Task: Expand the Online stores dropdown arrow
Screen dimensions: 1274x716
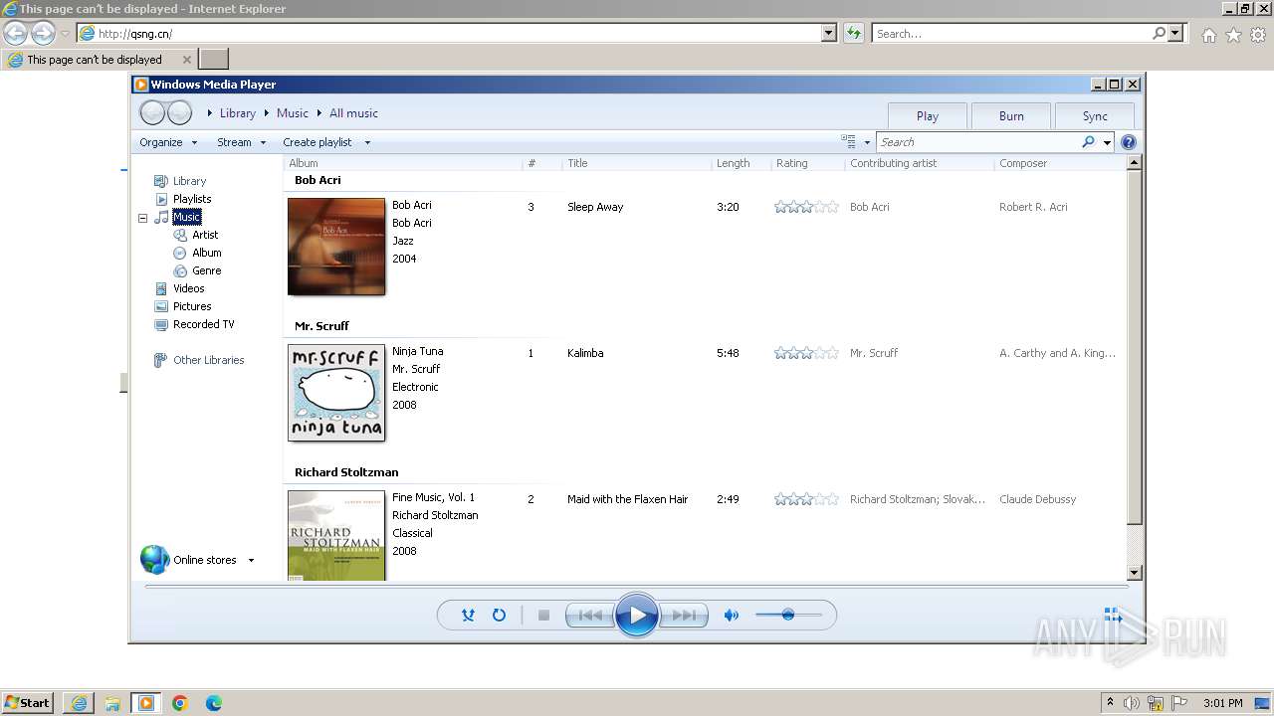Action: (251, 560)
